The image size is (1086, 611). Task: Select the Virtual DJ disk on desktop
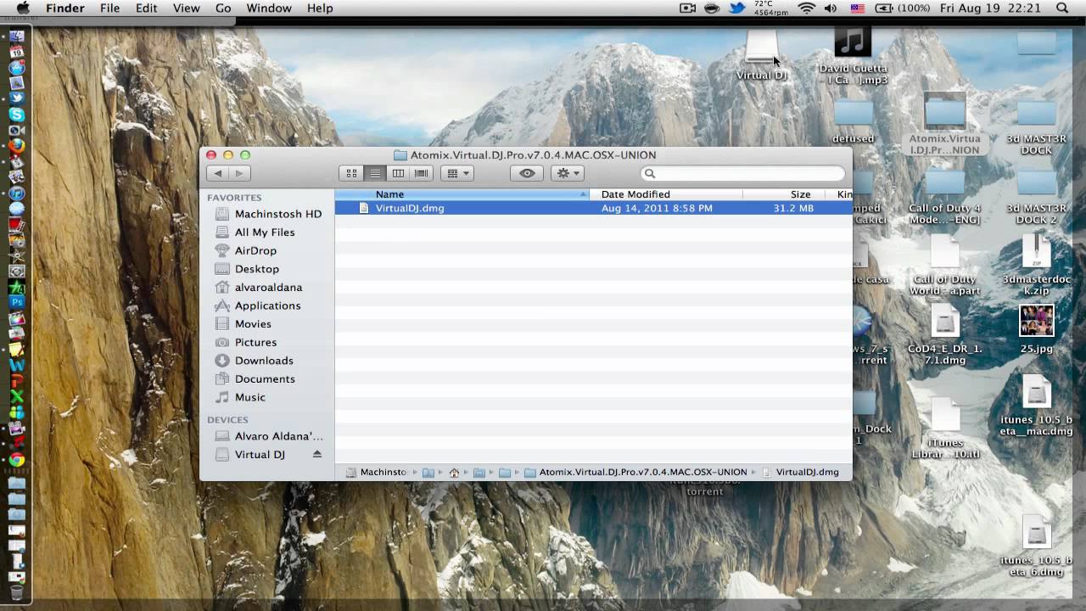pyautogui.click(x=761, y=56)
